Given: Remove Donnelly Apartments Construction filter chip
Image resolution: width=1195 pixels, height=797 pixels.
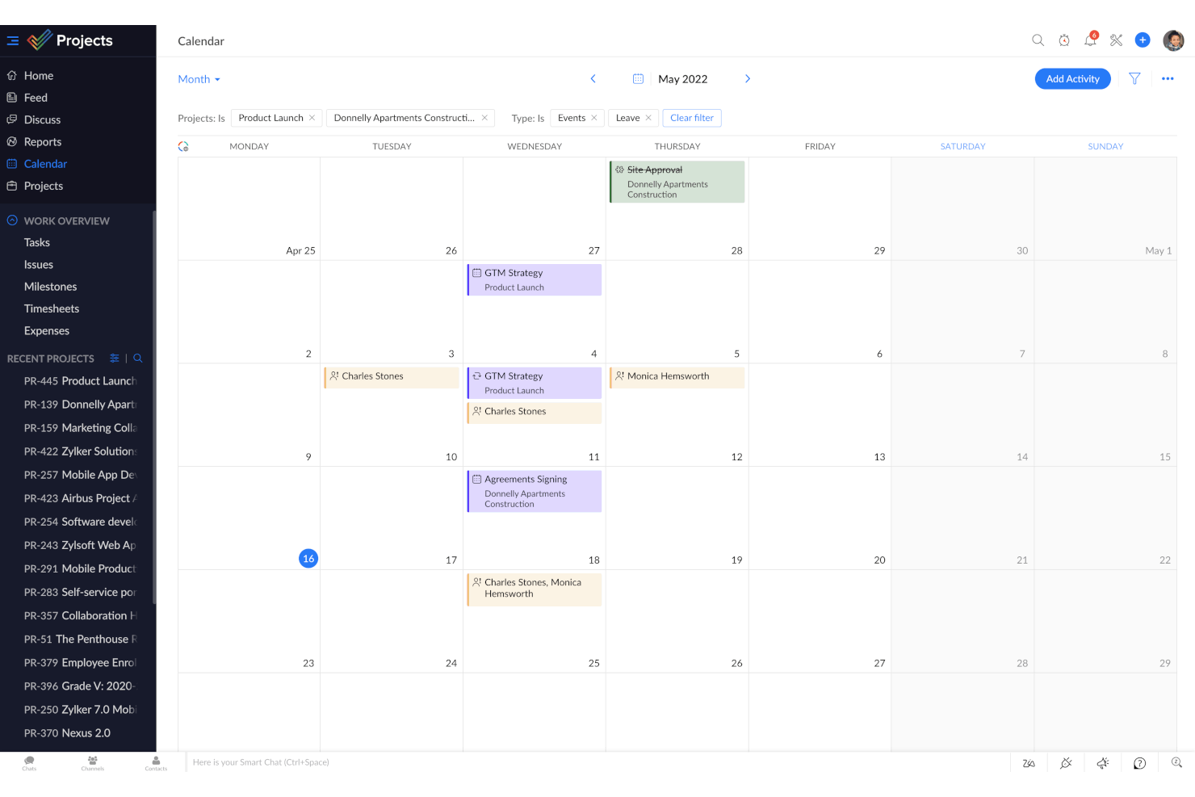Looking at the screenshot, I should [484, 118].
